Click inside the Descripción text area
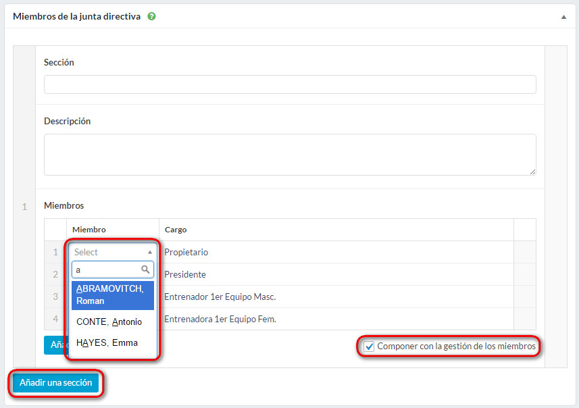This screenshot has height=408, width=579. click(x=290, y=154)
